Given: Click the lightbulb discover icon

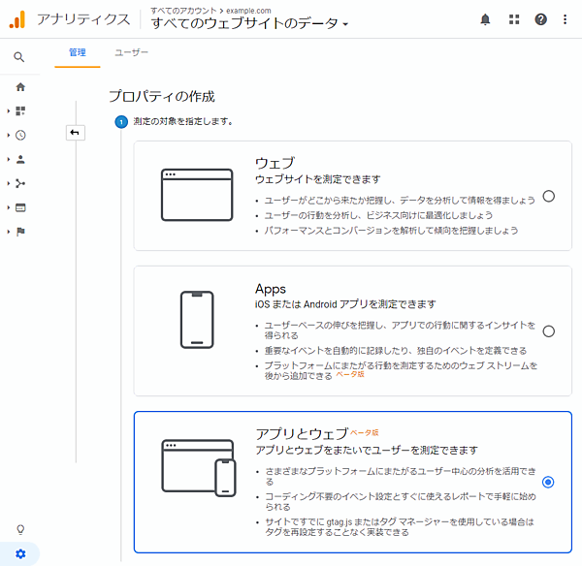Looking at the screenshot, I should (20, 529).
